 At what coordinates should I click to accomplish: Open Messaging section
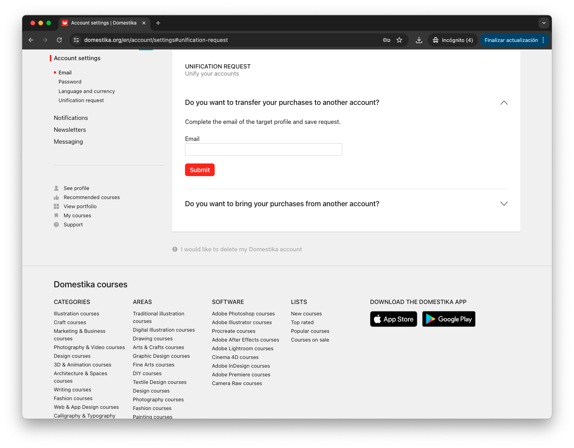point(68,142)
